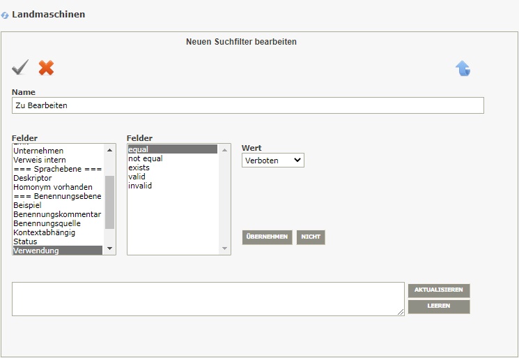Select 'exists' in operator list

pos(139,167)
